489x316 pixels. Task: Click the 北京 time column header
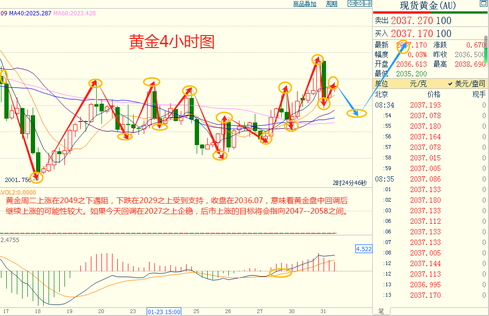381,94
